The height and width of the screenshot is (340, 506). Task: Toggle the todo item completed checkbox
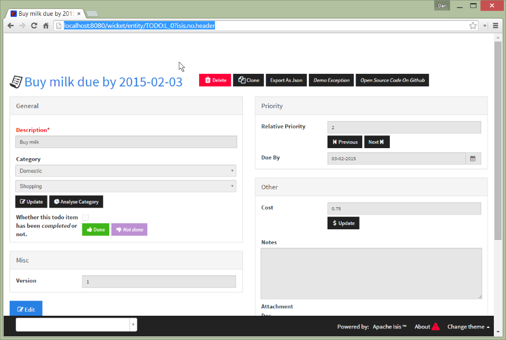coord(85,217)
